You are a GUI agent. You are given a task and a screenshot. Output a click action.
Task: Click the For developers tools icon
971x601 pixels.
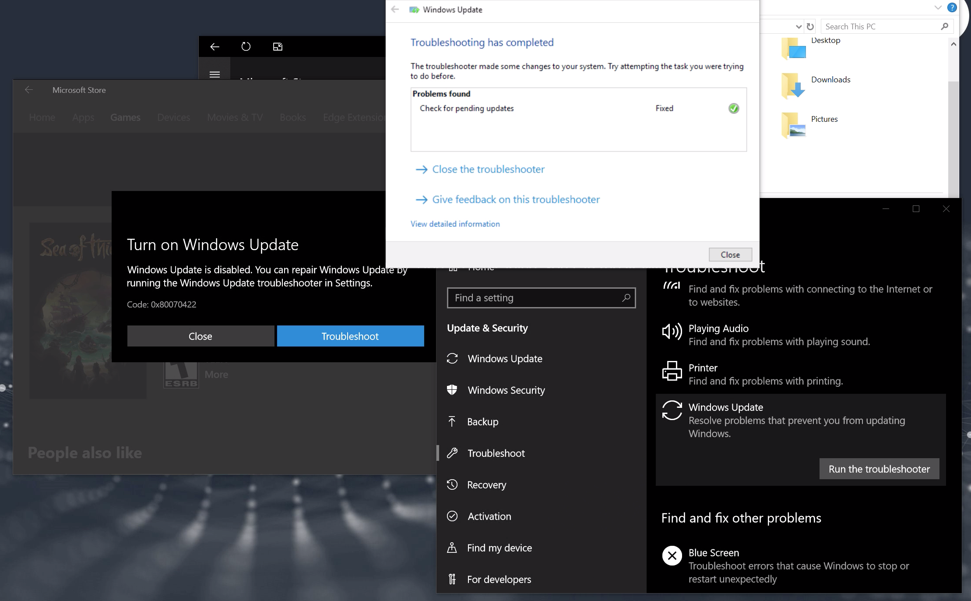pyautogui.click(x=452, y=579)
